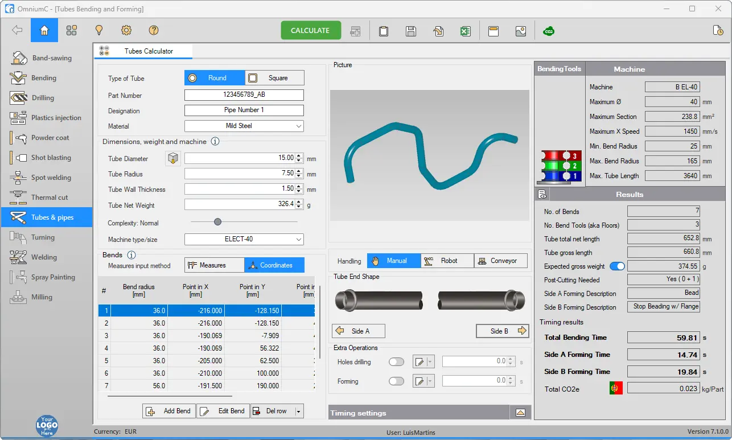732x440 pixels.
Task: Select the Square tube type option
Action: (x=274, y=78)
